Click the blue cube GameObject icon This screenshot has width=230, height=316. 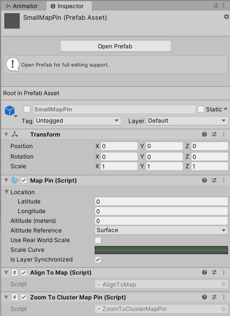[x=10, y=111]
